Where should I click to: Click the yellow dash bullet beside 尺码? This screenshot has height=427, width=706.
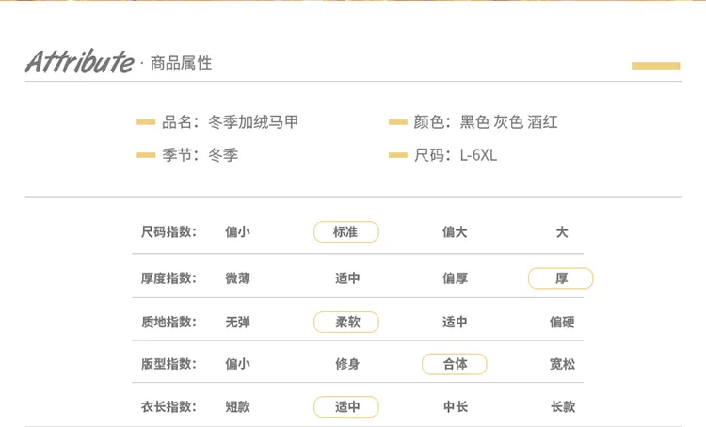pyautogui.click(x=397, y=155)
